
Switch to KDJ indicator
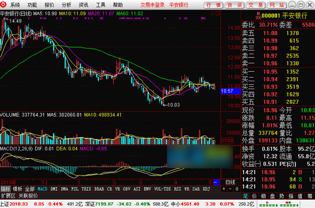click(x=206, y=189)
